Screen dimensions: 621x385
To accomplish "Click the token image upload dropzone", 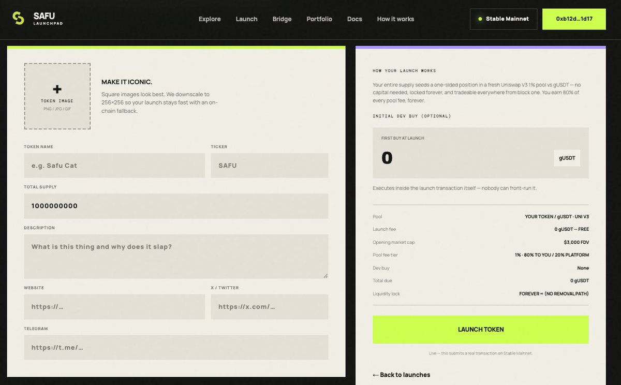I will tap(57, 96).
